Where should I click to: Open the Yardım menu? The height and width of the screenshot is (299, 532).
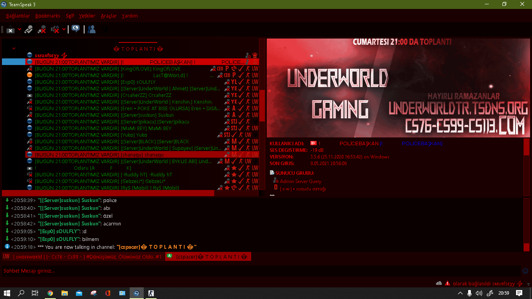coord(130,16)
